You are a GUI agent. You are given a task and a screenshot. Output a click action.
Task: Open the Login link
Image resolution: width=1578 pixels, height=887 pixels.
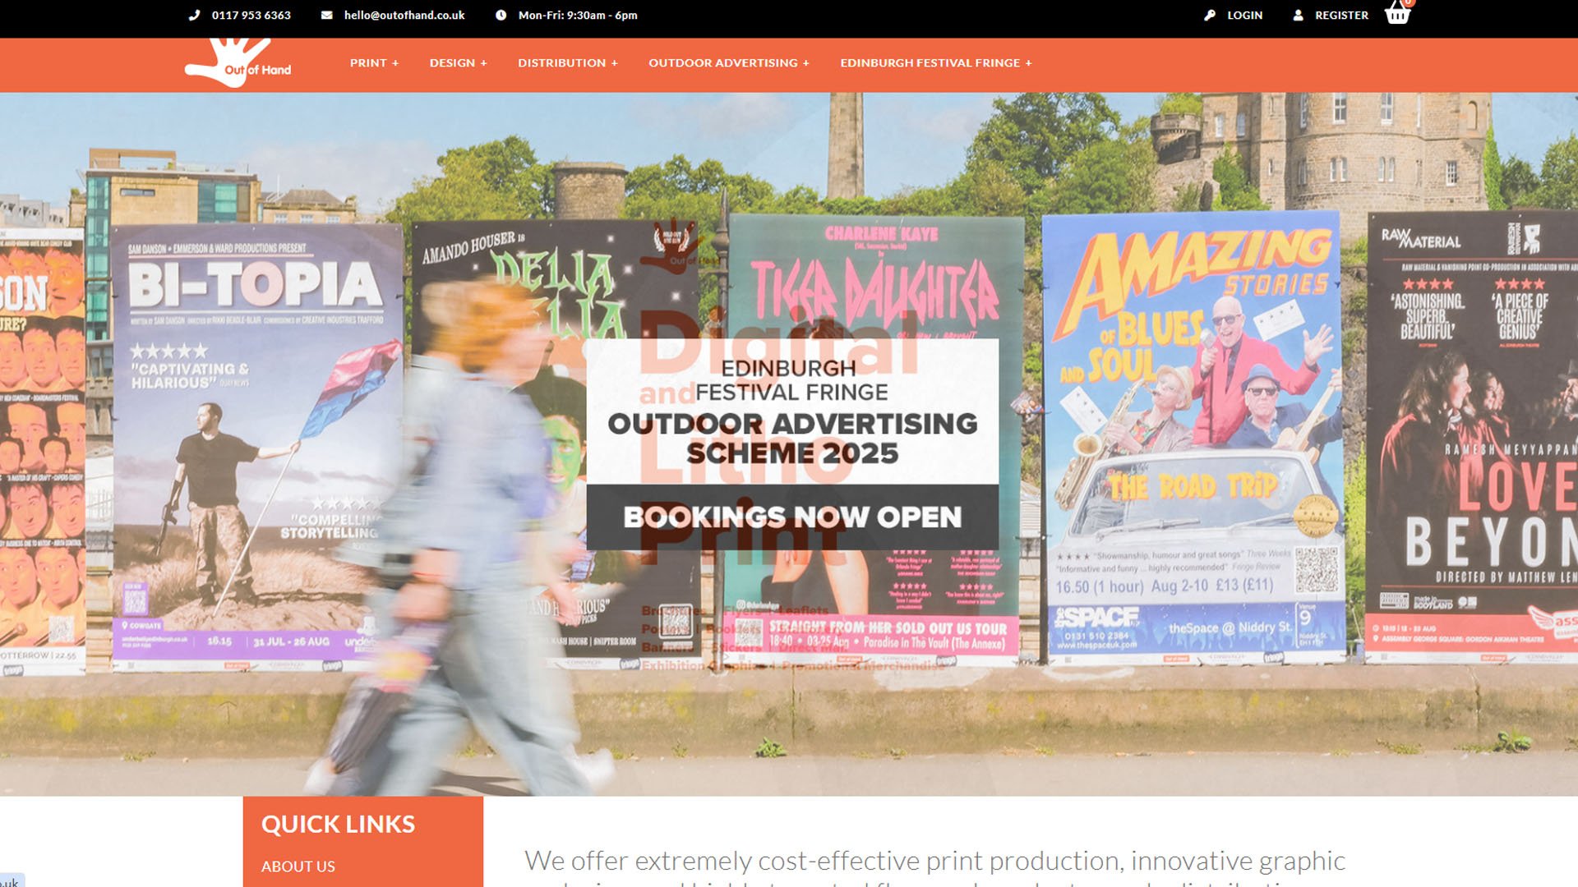click(1244, 15)
